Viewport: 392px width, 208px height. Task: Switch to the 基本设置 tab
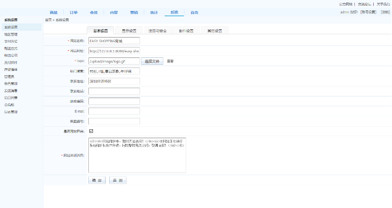click(100, 31)
